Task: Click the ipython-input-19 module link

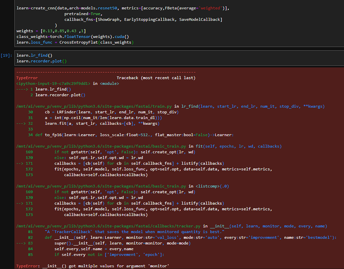Action: pyautogui.click(x=52, y=83)
